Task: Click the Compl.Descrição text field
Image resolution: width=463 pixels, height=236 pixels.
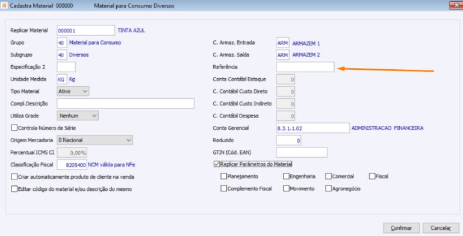Action: 125,104
